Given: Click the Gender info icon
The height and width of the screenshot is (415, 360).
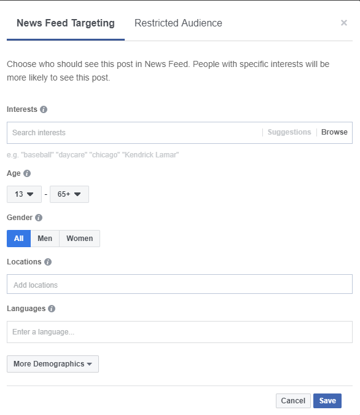Looking at the screenshot, I should click(39, 218).
